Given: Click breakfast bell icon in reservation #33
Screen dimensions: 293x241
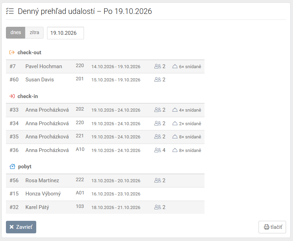Looking at the screenshot, I should (175, 110).
